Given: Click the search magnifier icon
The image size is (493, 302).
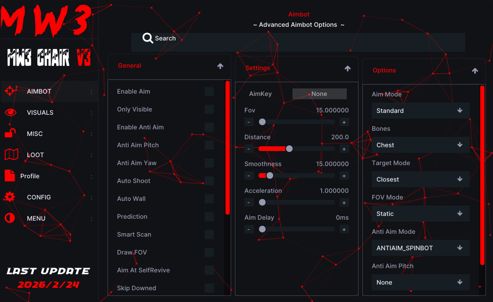Looking at the screenshot, I should (148, 38).
